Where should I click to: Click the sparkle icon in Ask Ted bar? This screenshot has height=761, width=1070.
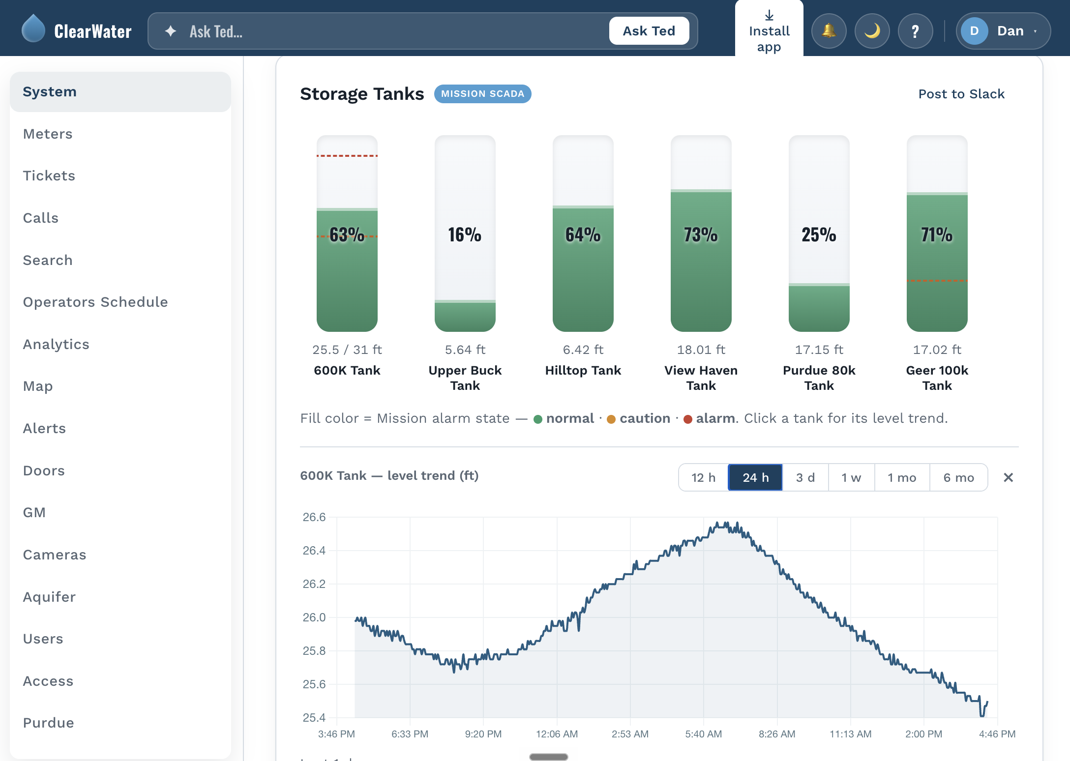coord(171,31)
